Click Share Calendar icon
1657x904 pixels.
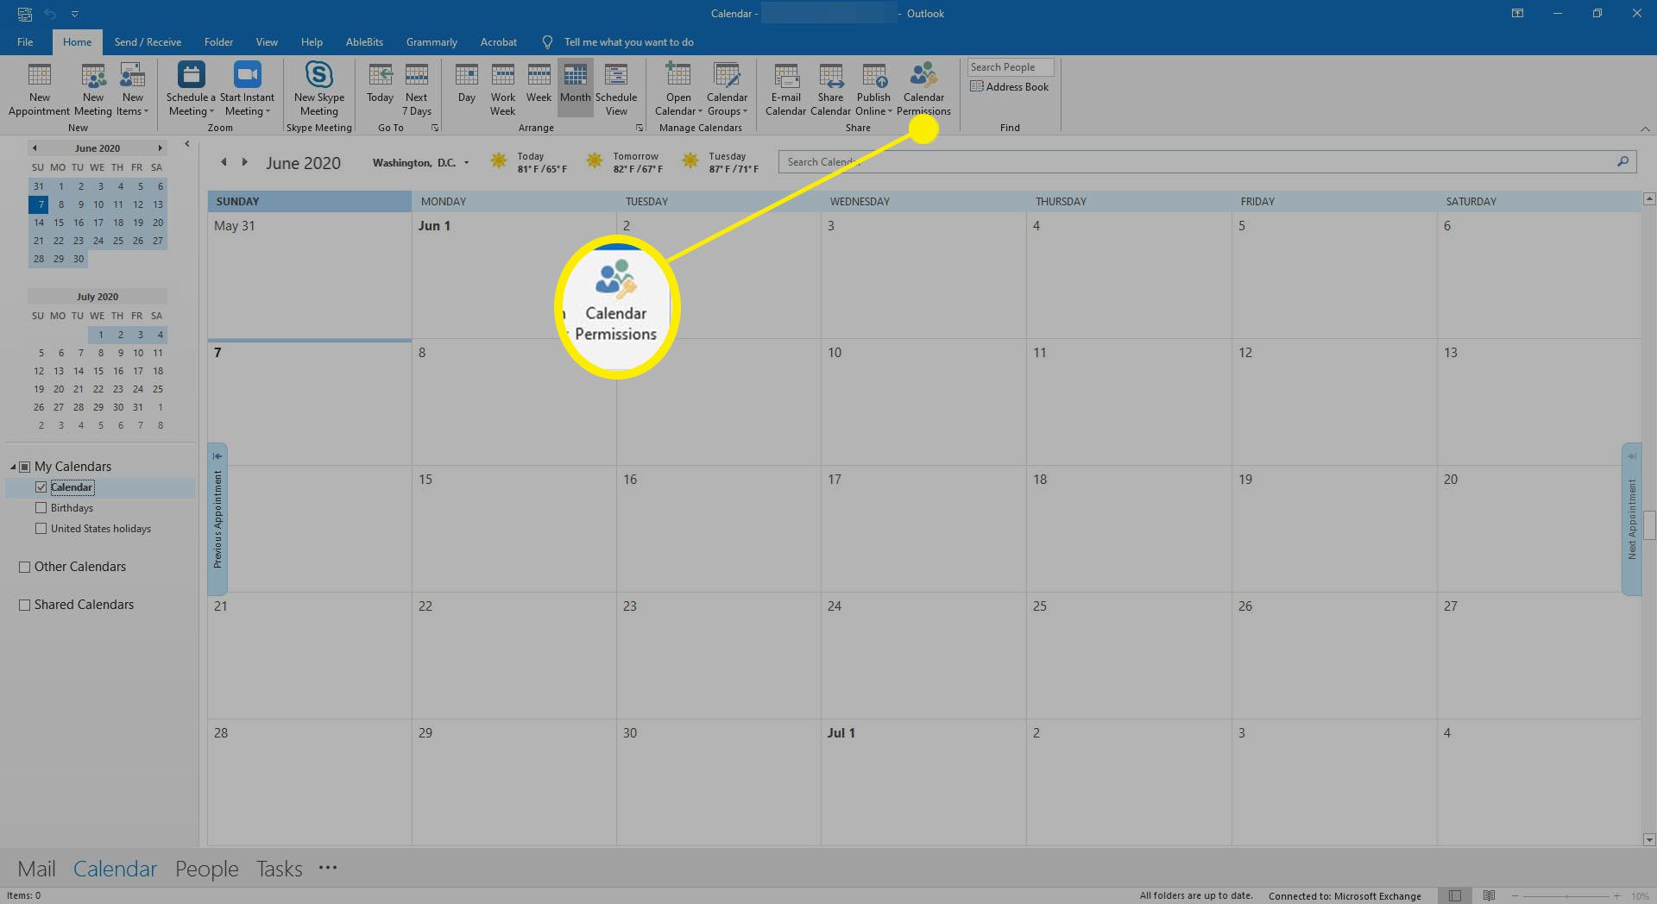tap(830, 89)
